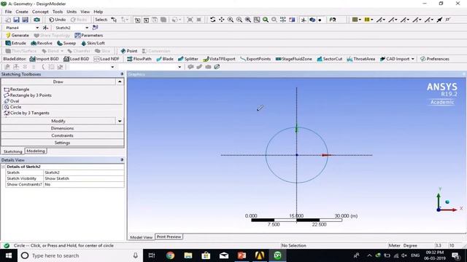467x262 pixels.
Task: Select the Rectangle by 3 Points tool
Action: (x=28, y=95)
